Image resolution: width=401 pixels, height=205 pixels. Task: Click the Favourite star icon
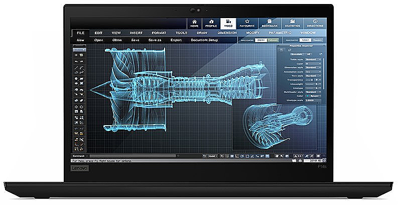point(247,23)
